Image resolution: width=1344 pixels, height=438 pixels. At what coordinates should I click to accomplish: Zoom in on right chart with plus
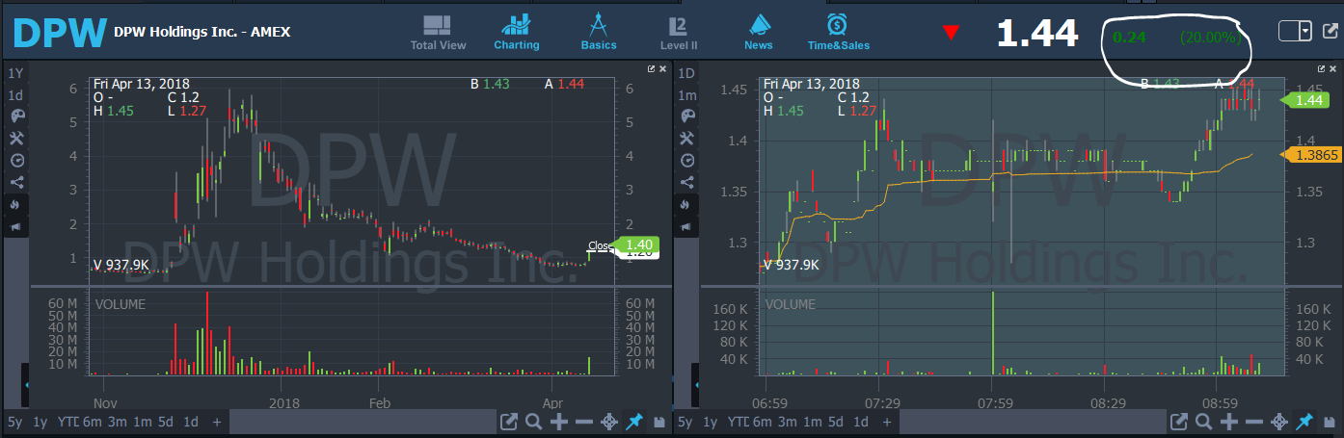point(1229,422)
